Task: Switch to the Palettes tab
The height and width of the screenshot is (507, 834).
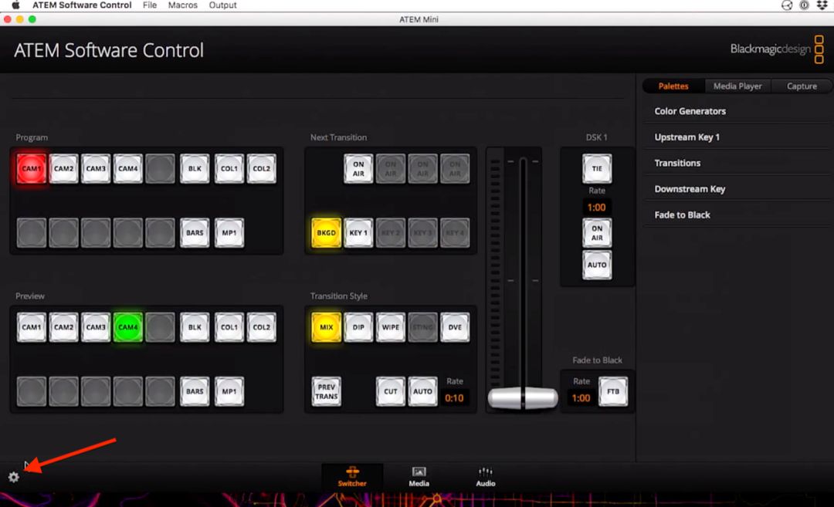Action: pos(673,86)
